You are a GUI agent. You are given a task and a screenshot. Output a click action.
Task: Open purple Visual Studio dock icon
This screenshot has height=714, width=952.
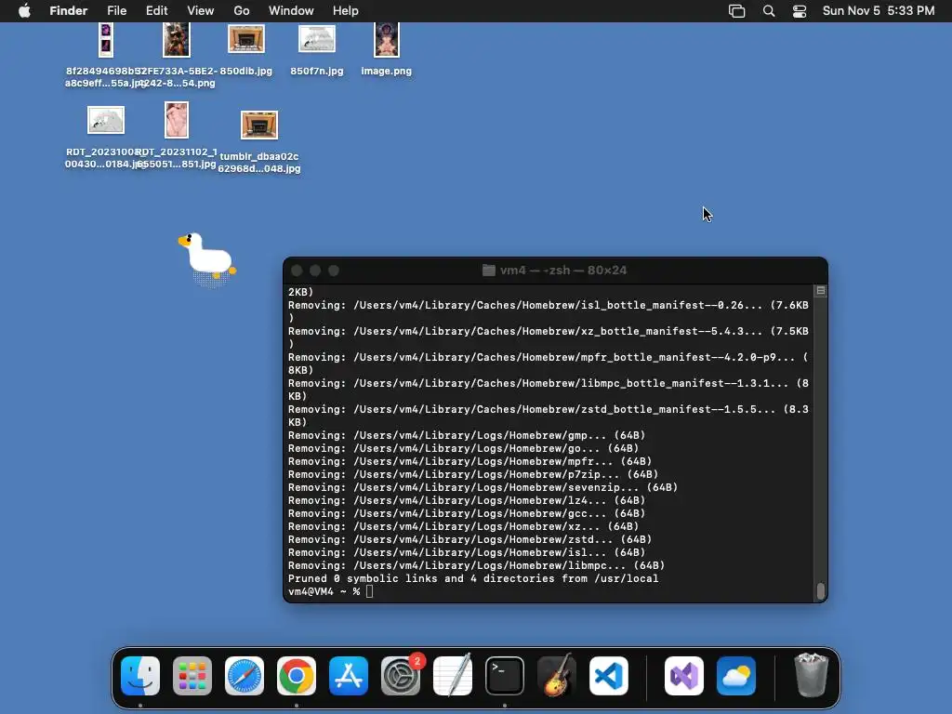point(684,676)
